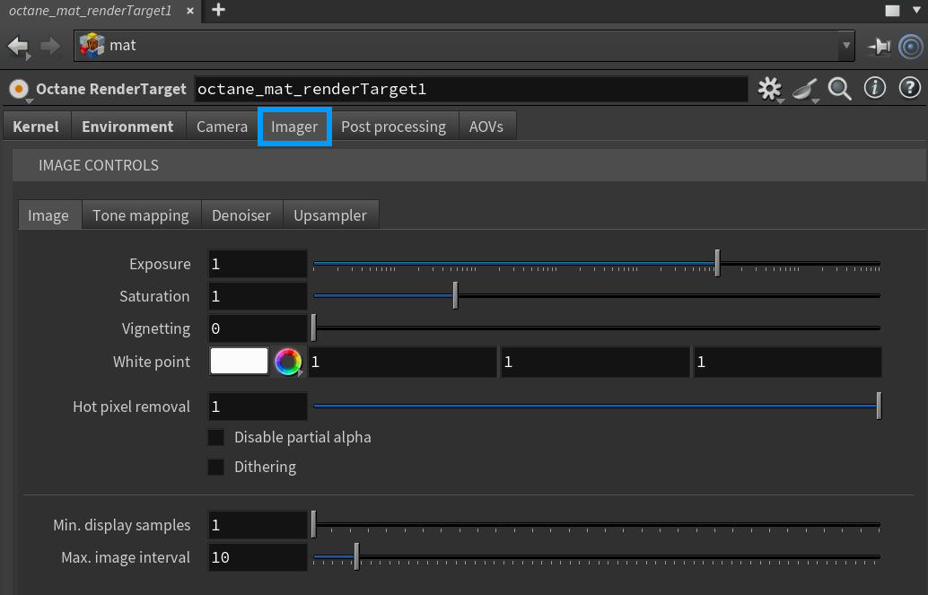Enable Disable partial alpha checkbox
Image resolution: width=928 pixels, height=595 pixels.
click(216, 437)
